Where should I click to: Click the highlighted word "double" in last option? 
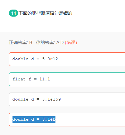click(x=21, y=119)
